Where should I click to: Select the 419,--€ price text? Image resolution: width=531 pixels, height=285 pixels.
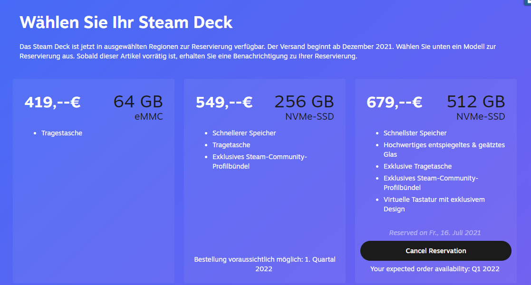tap(52, 102)
